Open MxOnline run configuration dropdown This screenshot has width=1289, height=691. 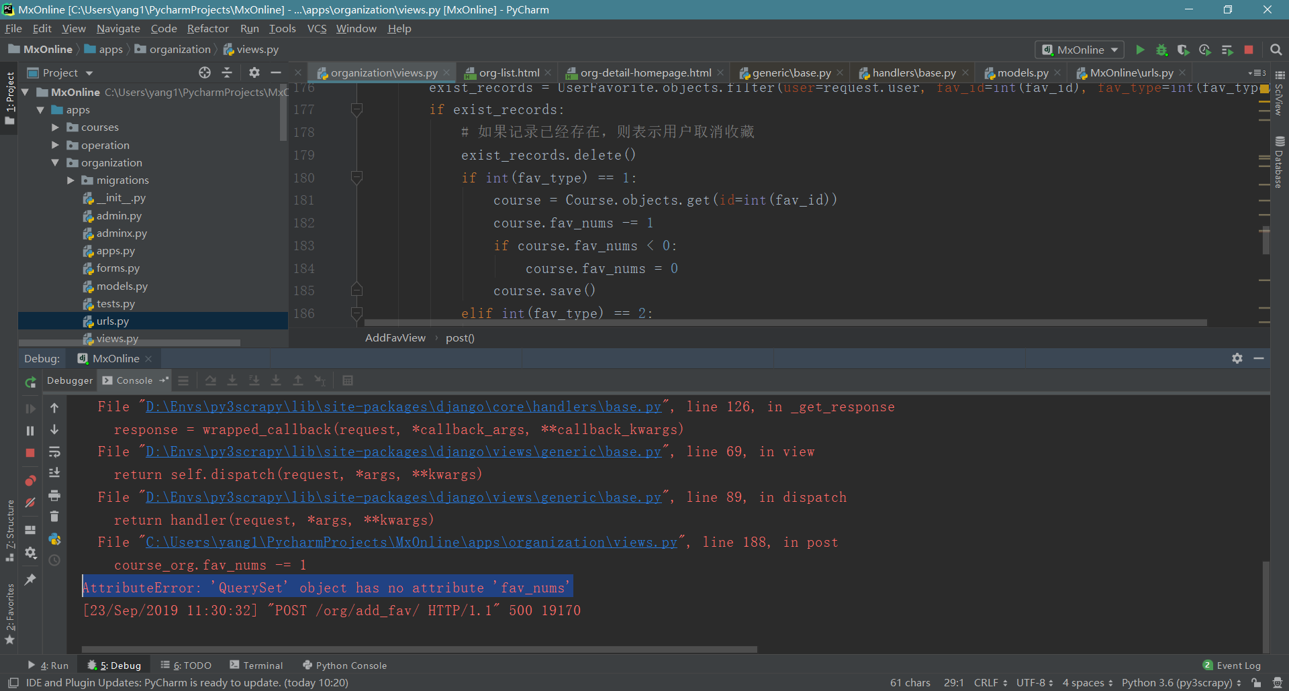click(x=1080, y=50)
